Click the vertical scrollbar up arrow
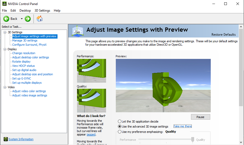 pyautogui.click(x=241, y=27)
